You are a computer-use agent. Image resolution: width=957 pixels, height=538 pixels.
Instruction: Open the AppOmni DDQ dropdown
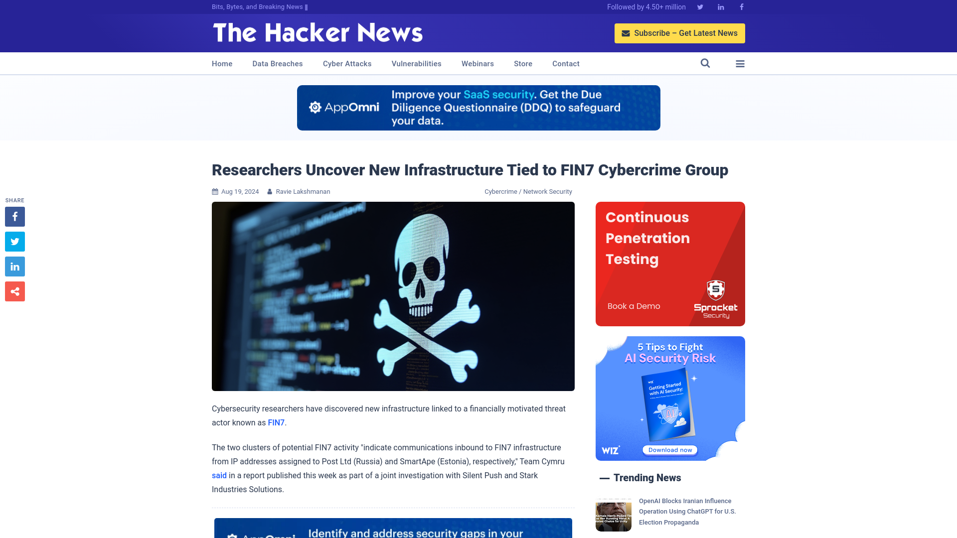[x=478, y=107]
